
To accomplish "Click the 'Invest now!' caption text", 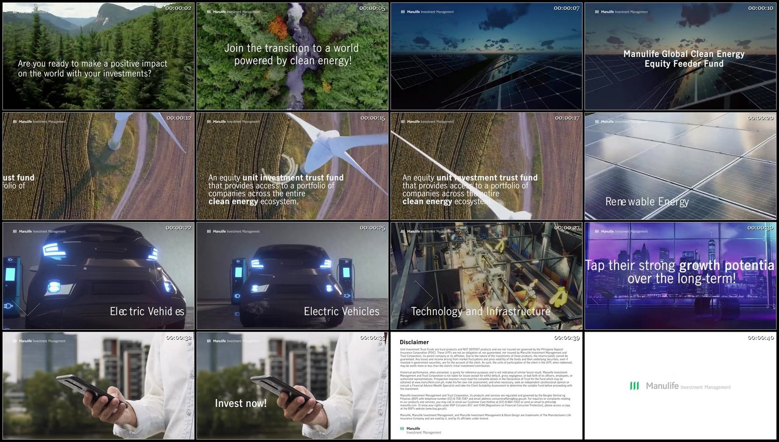I will pyautogui.click(x=241, y=403).
